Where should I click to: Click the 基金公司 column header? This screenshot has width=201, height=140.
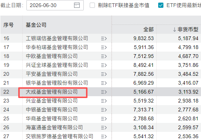(36, 25)
